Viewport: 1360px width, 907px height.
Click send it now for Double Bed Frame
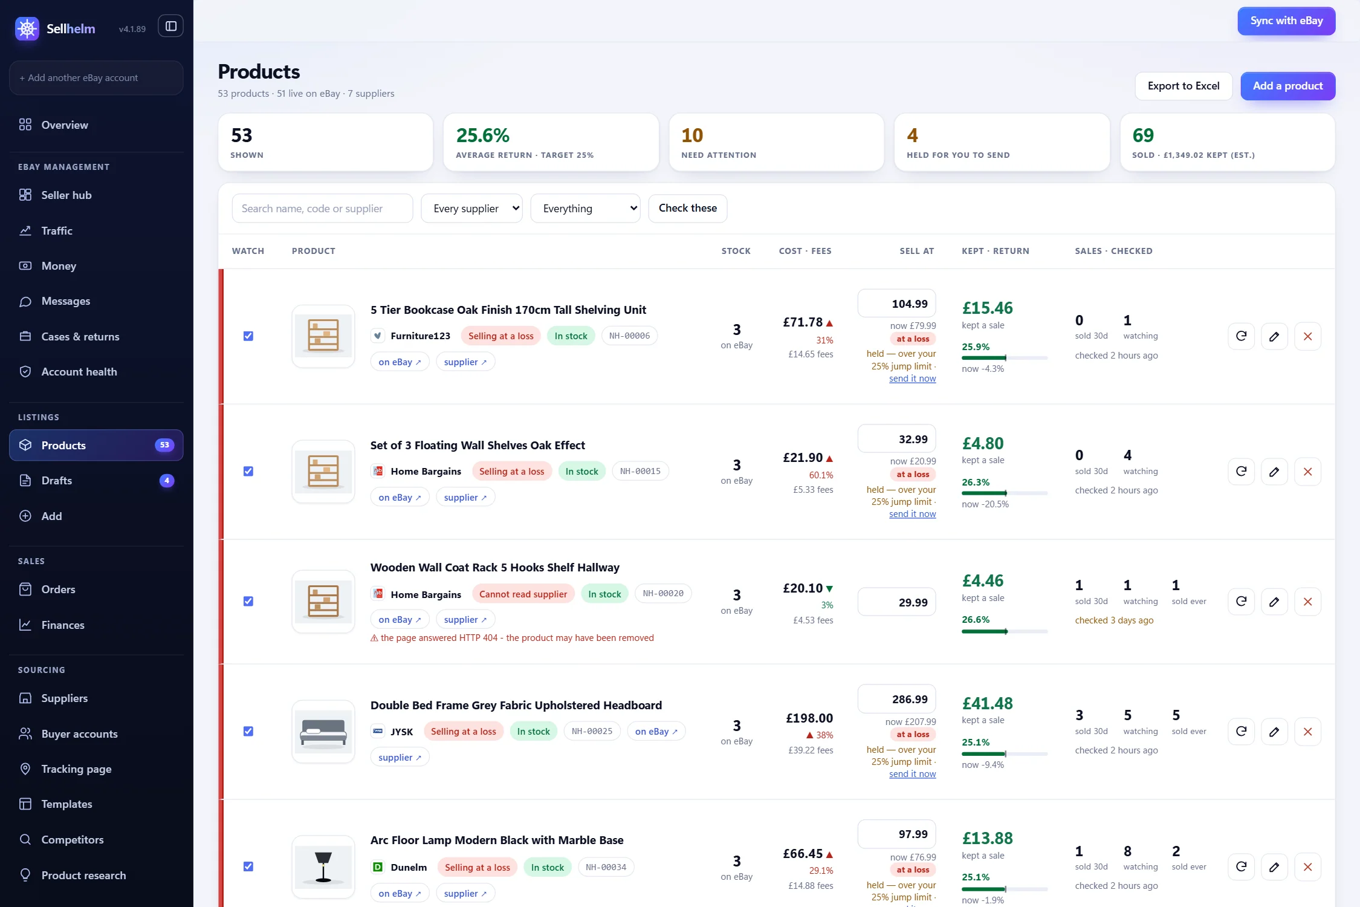pyautogui.click(x=912, y=774)
